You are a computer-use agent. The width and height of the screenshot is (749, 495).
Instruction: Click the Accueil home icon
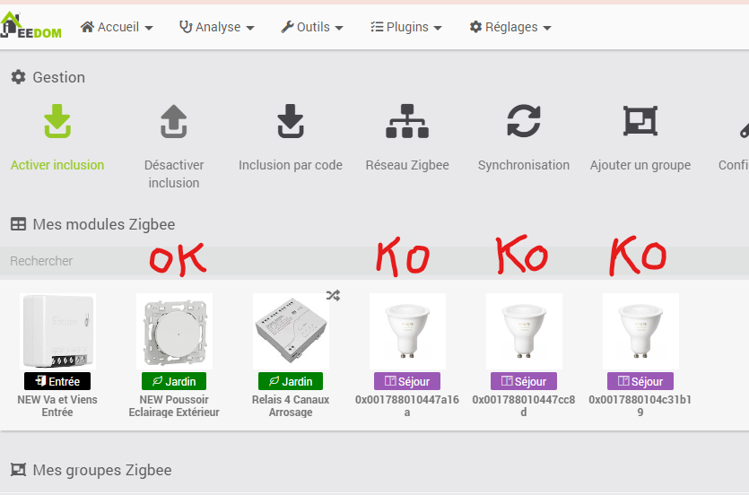point(87,27)
